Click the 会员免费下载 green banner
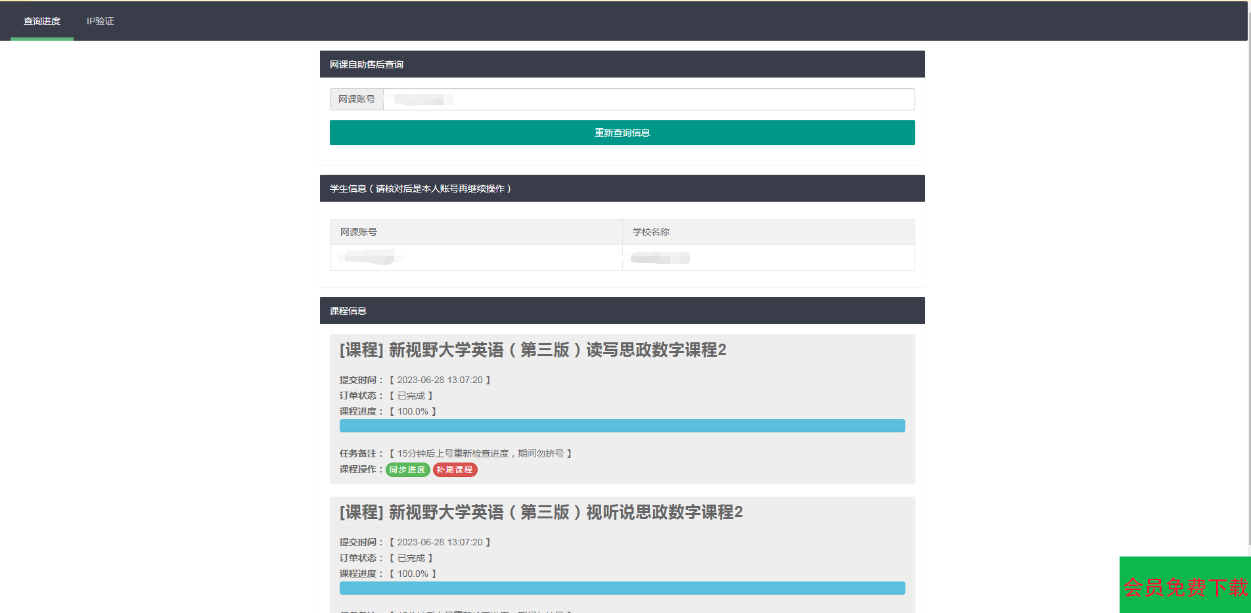This screenshot has height=613, width=1251. coord(1185,585)
